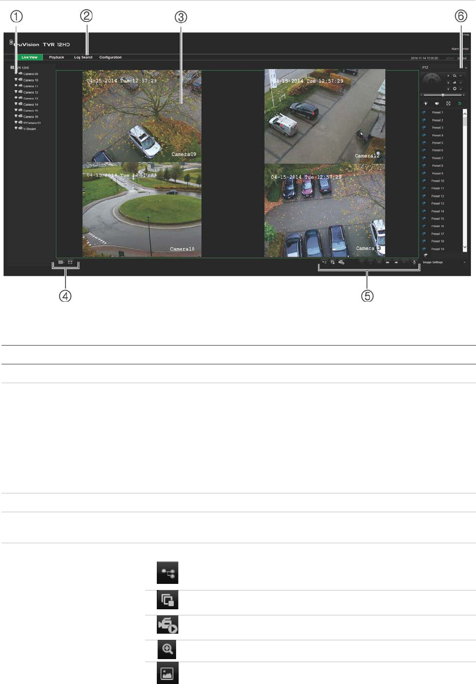Select Camera 15 in the device tree

pyautogui.click(x=30, y=111)
